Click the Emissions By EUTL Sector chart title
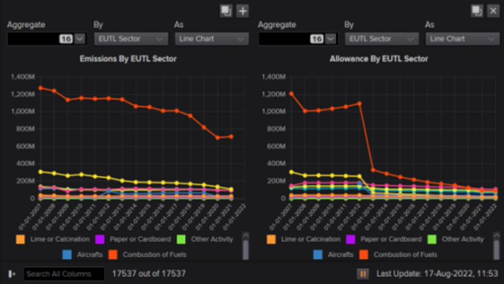Screen dimensions: 504x284 128,59
